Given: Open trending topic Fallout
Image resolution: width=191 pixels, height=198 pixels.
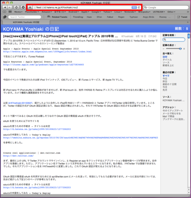Looking at the screenshot, I should pyautogui.click(x=110, y=17).
